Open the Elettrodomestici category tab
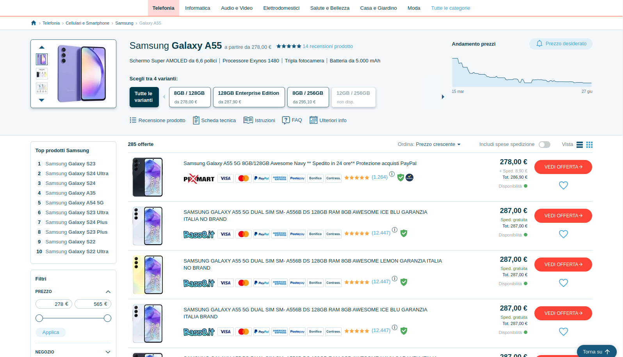Screen dimensions: 623x357 281,8
